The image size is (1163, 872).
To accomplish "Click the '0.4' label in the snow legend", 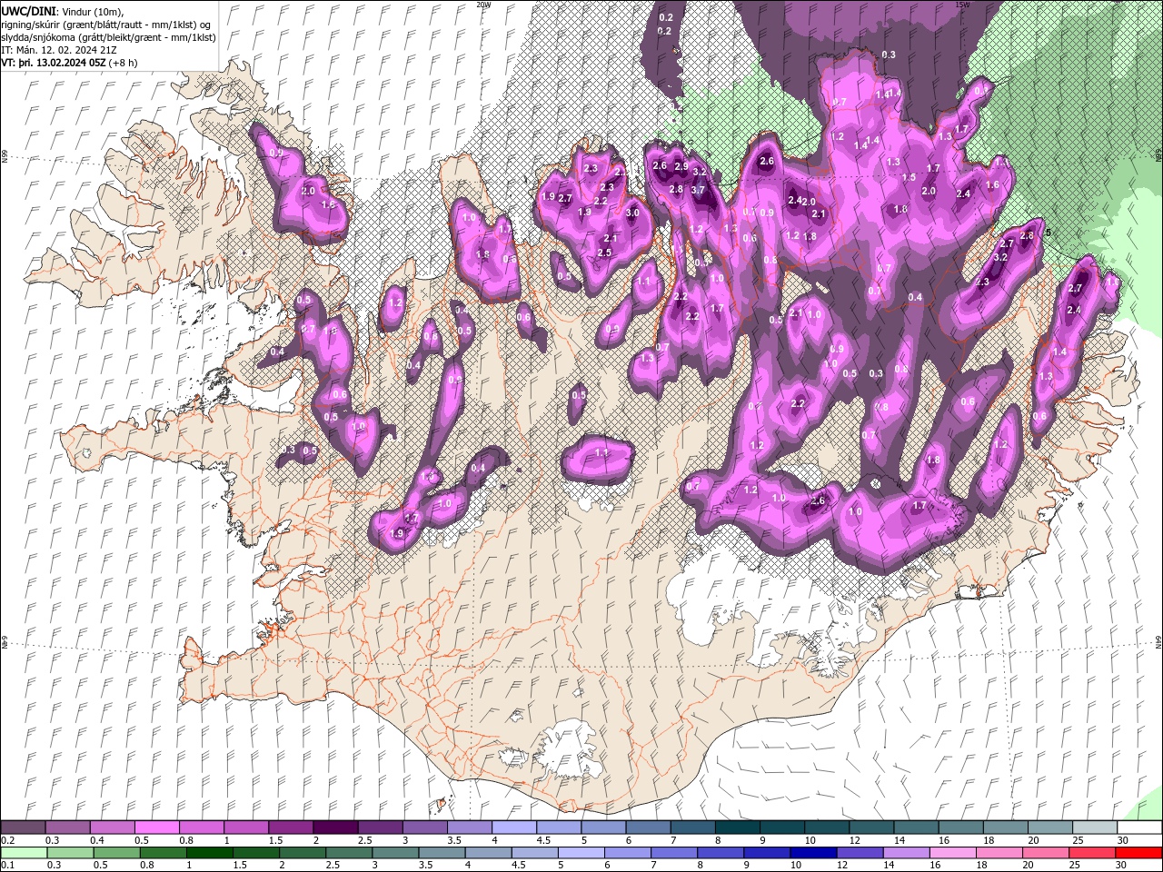I will pyautogui.click(x=97, y=840).
